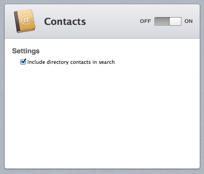Click the word 'search' in the checkbox label
Image resolution: width=204 pixels, height=174 pixels.
pos(107,62)
